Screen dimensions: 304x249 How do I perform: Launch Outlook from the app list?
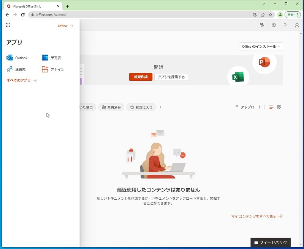click(17, 58)
